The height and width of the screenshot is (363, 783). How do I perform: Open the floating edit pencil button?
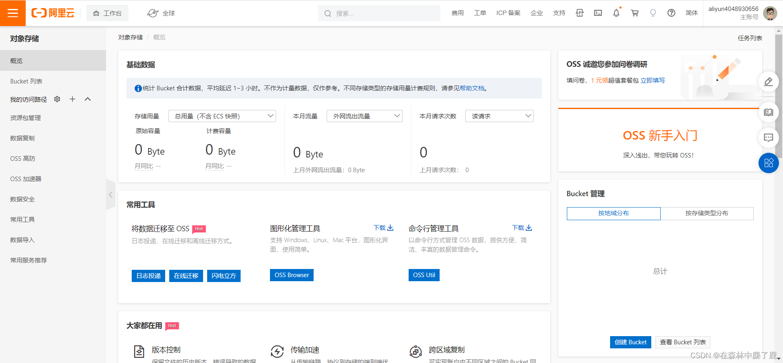(768, 82)
